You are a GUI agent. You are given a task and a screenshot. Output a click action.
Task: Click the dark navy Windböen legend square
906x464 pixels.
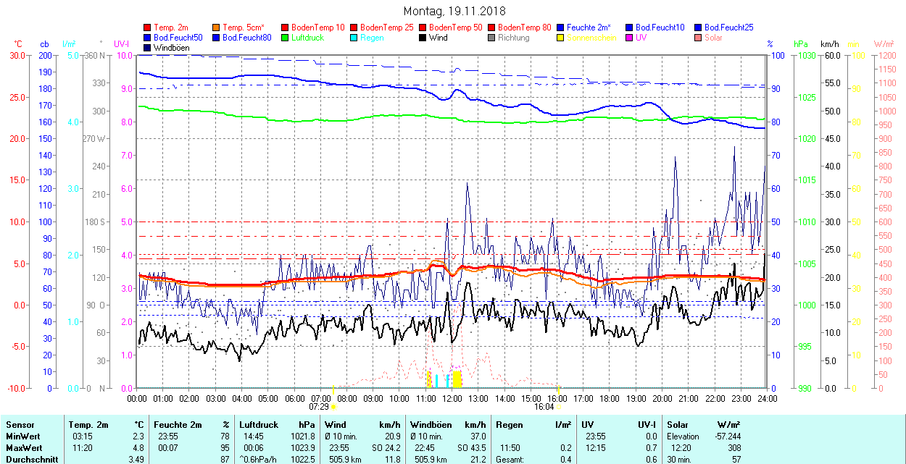pyautogui.click(x=148, y=48)
